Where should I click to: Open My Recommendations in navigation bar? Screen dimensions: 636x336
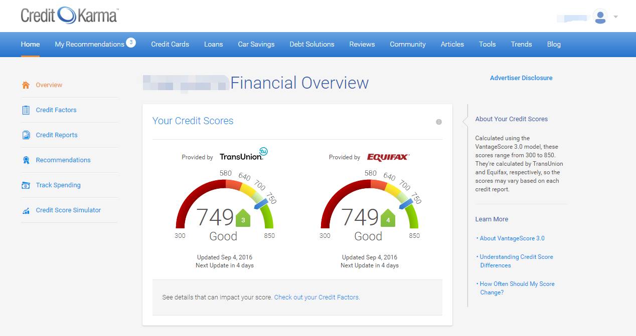point(89,44)
